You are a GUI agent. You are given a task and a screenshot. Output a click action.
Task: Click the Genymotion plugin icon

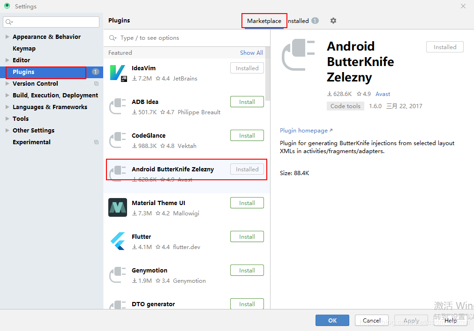(118, 275)
